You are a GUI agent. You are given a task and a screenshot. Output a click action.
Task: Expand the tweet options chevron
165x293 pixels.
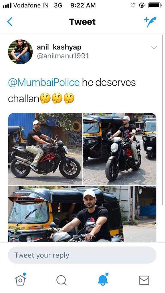(x=154, y=48)
